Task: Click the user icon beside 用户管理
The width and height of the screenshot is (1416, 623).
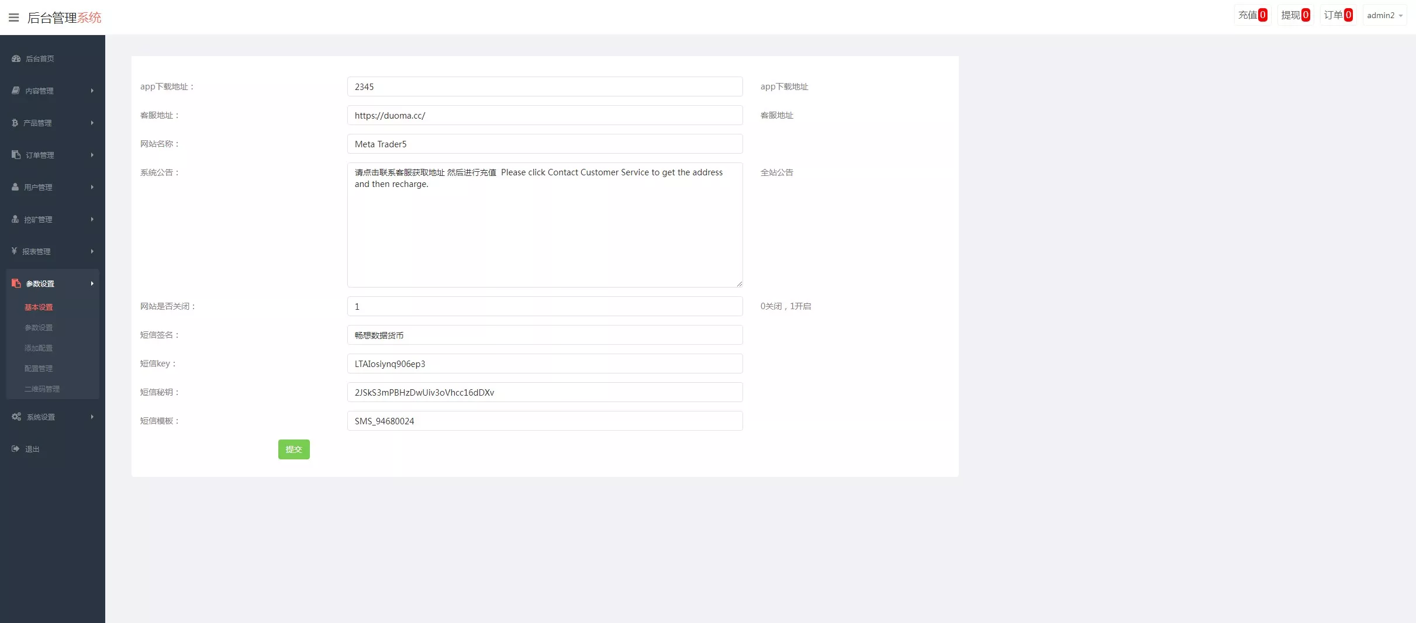Action: pyautogui.click(x=15, y=187)
